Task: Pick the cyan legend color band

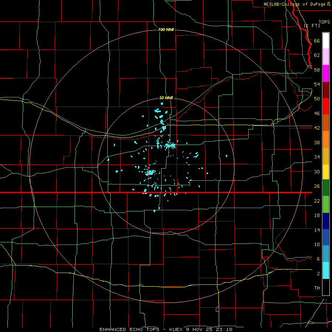Action: point(326,270)
